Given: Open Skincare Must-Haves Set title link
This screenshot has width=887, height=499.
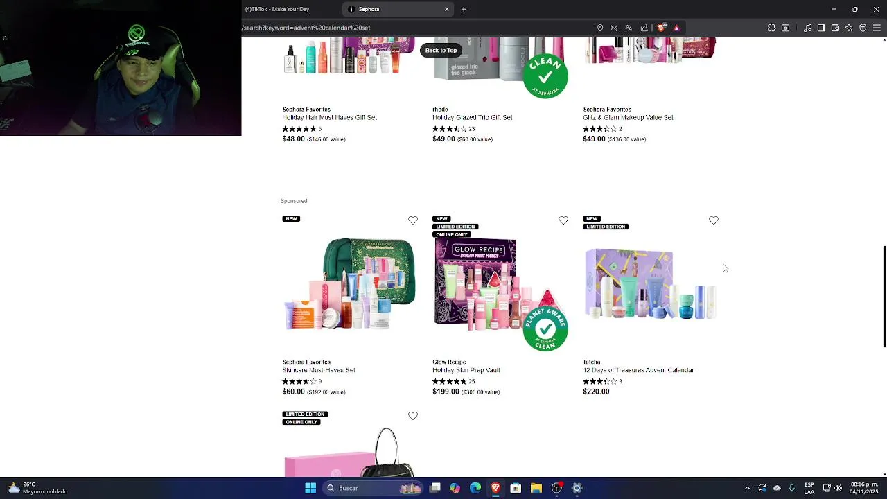Looking at the screenshot, I should [319, 370].
